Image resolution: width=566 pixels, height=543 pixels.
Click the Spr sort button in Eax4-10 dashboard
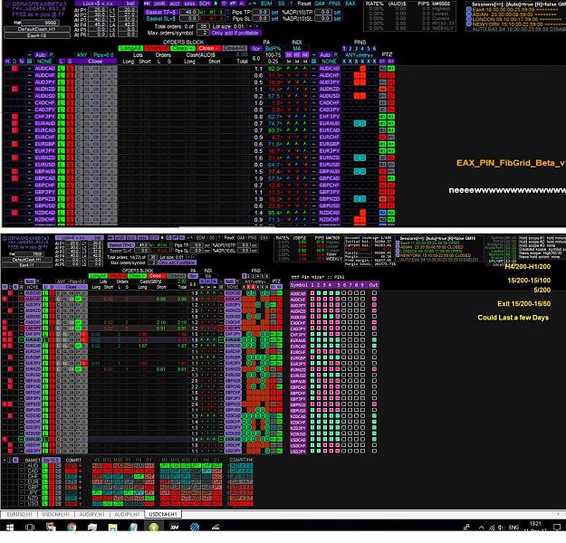click(x=256, y=48)
